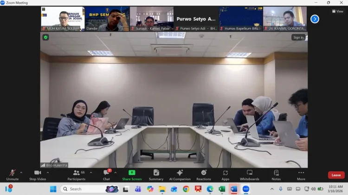Unmute the microphone
Screen dimensions: 348x195
[x=12, y=175]
